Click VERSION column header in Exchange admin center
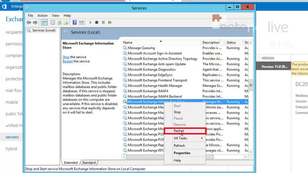This screenshot has height=173, width=308. 267,58
